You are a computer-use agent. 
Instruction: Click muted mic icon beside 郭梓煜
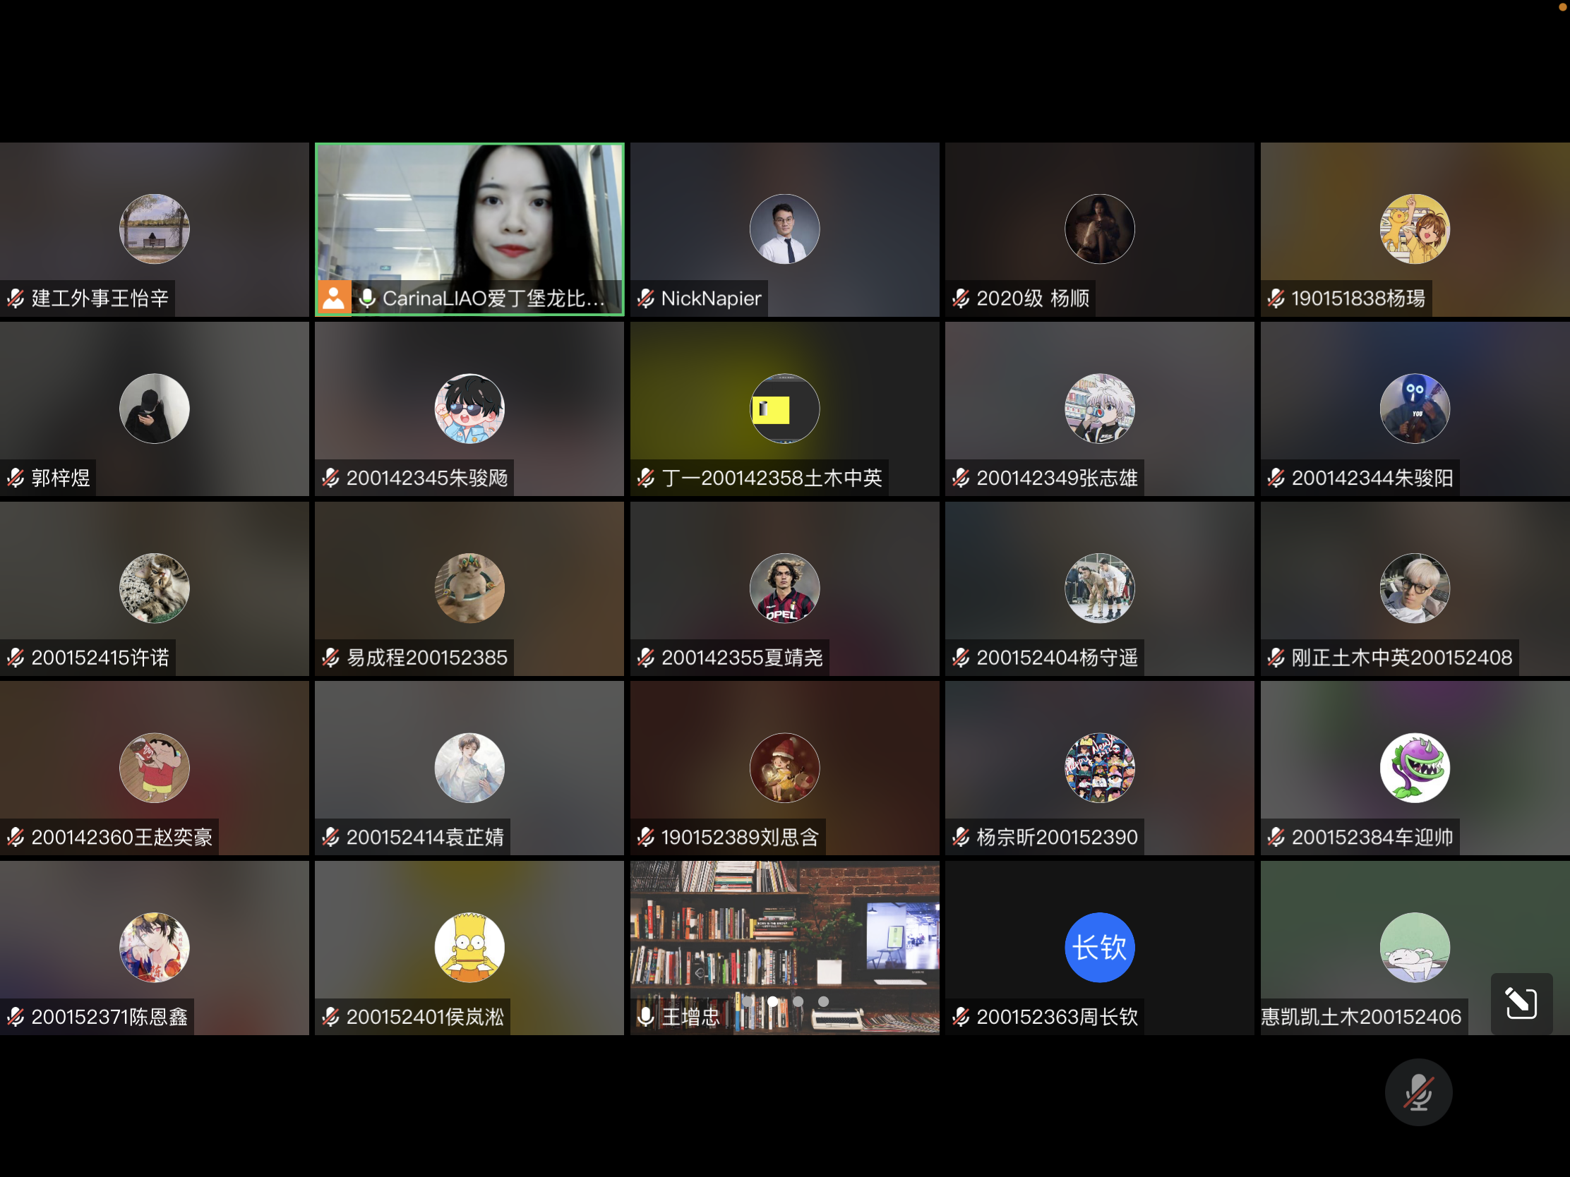coord(16,478)
